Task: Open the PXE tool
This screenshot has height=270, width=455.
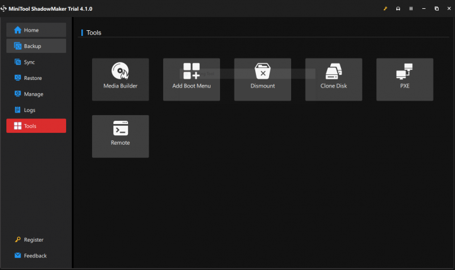Action: [405, 79]
